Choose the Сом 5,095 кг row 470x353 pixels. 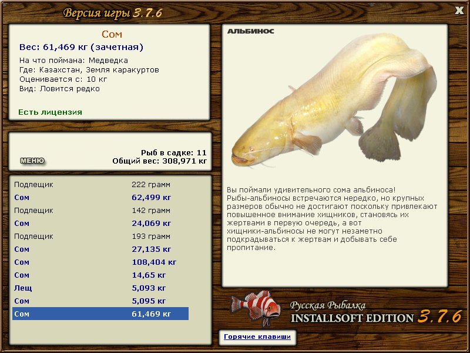pyautogui.click(x=100, y=301)
